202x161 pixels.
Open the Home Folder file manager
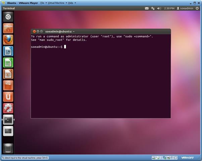coord(8,28)
